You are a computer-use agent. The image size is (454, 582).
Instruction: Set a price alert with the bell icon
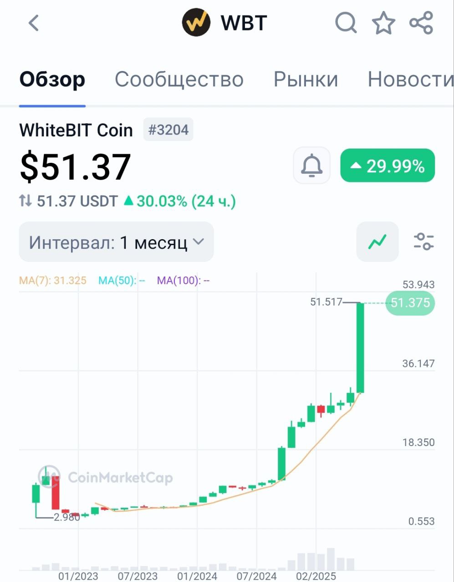click(311, 166)
